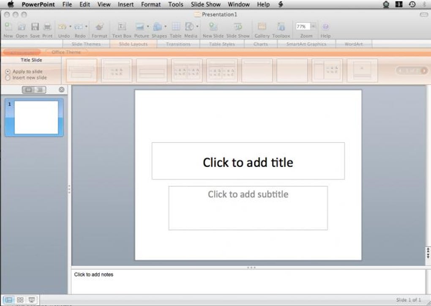Switch to Transitions tab

(178, 44)
